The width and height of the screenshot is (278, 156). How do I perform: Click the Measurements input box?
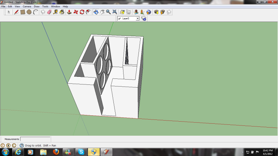pyautogui.click(x=35, y=139)
